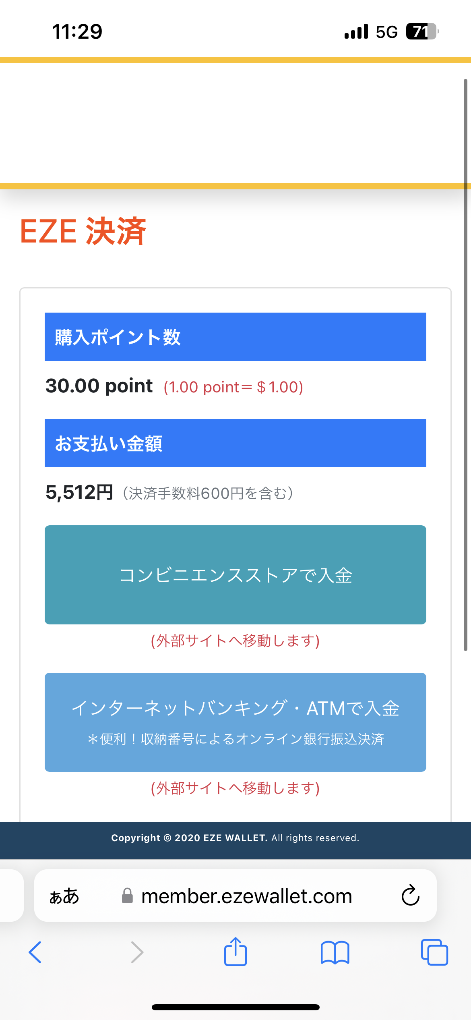This screenshot has width=471, height=1020.
Task: Tap the home indicator bar
Action: point(235,1007)
